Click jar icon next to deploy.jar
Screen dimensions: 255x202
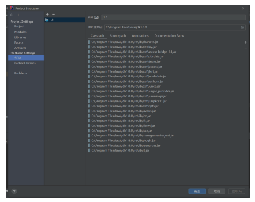(89, 47)
